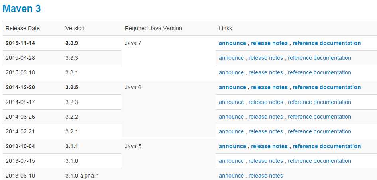
Task: Open reference documentation for version 3.2.5
Action: pyautogui.click(x=326, y=87)
